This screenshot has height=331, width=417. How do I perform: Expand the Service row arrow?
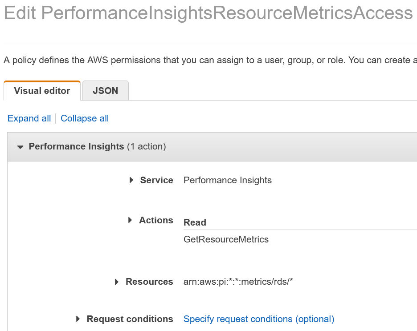(x=131, y=180)
